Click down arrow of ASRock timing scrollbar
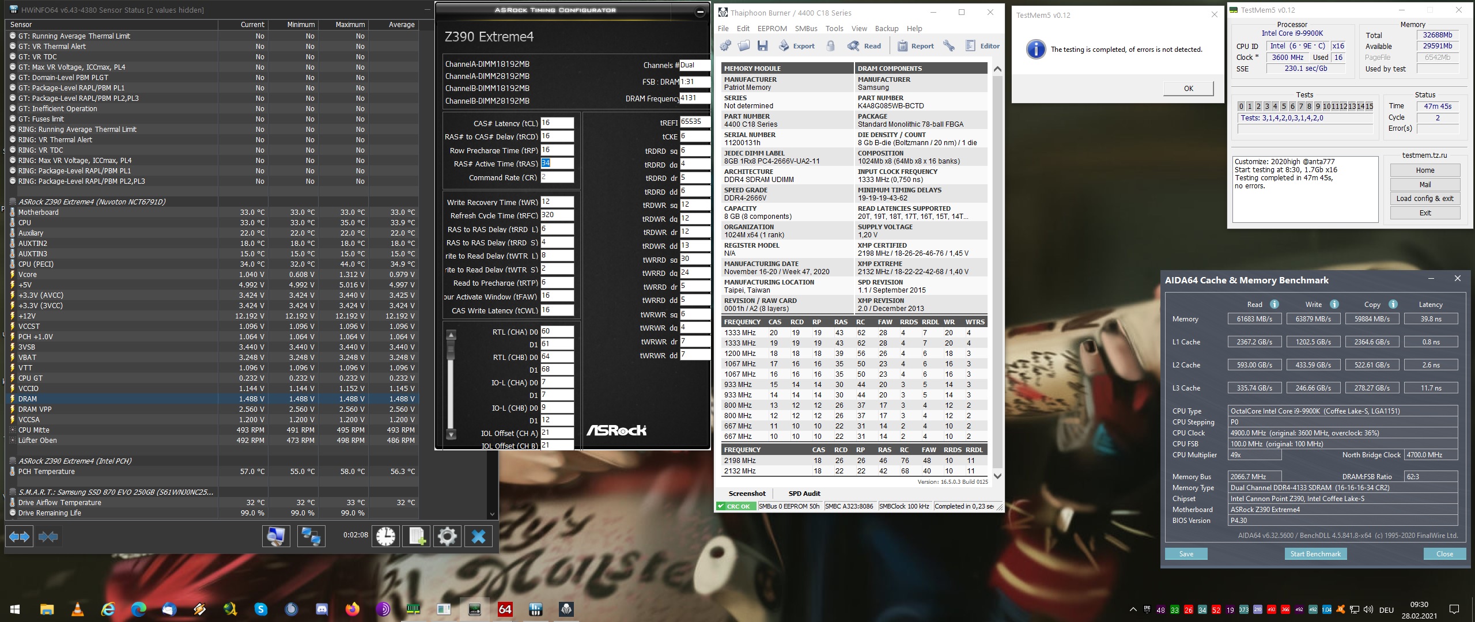 pos(451,434)
